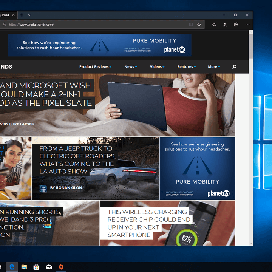The image size is (272, 272).
Task: Close the Edge browser window
Action: [x=247, y=15]
